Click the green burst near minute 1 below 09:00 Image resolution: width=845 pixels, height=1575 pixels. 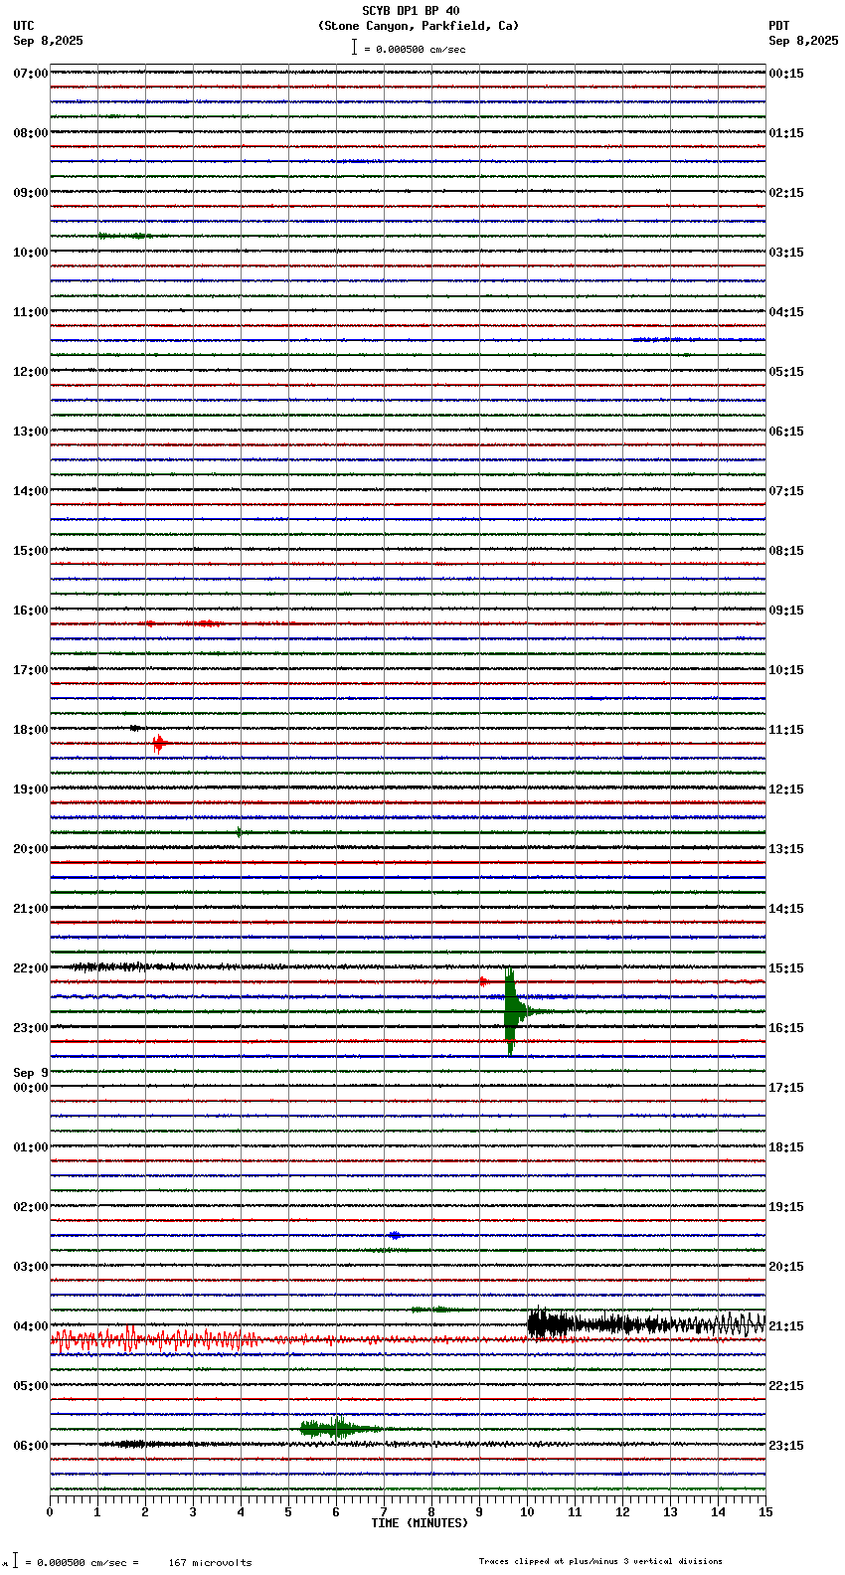coord(124,236)
